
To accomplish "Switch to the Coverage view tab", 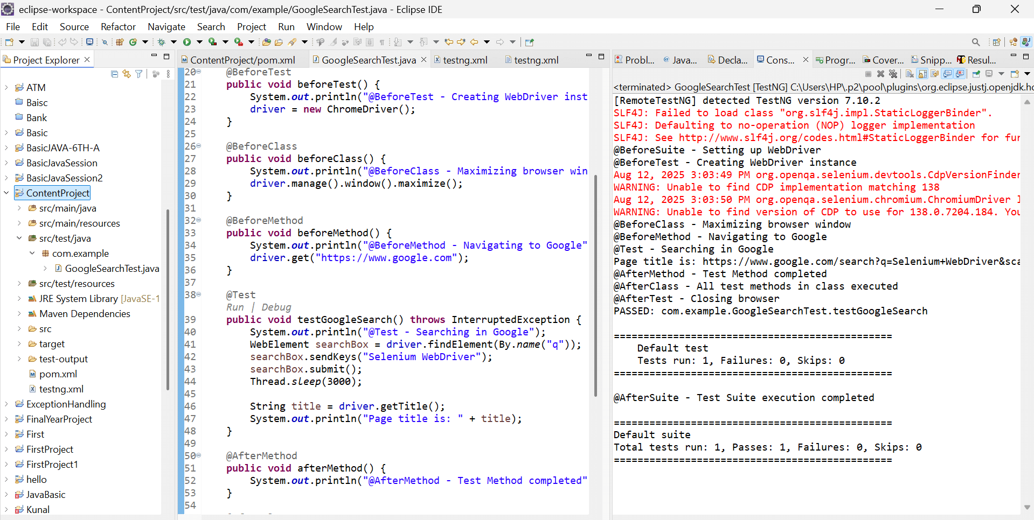I will point(884,60).
